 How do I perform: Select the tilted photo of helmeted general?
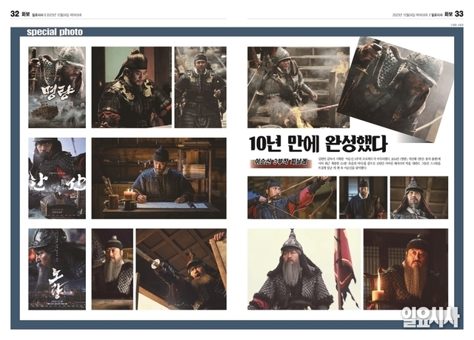[395, 90]
